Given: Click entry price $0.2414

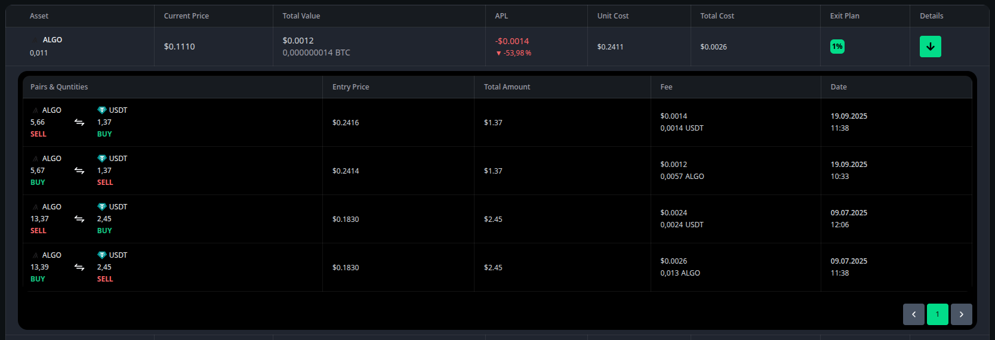Looking at the screenshot, I should point(346,171).
